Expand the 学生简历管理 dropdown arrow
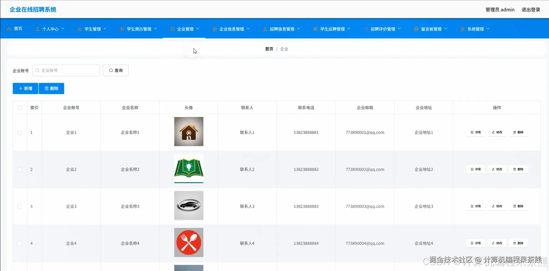Screen dimensions: 549x271 [x=155, y=29]
